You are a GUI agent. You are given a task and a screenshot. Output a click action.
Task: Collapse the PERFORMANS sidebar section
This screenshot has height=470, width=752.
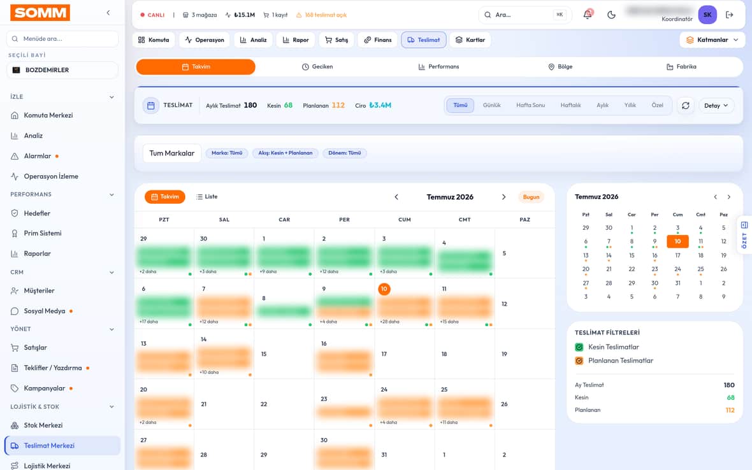(x=112, y=194)
